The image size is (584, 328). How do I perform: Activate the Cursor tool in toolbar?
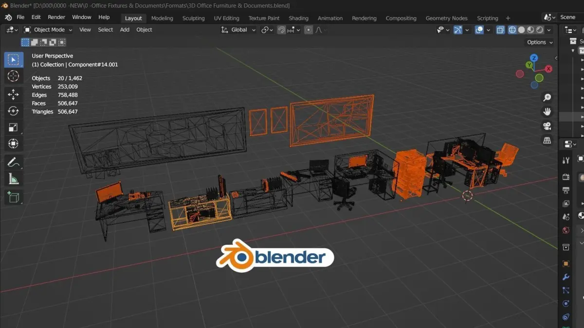click(x=13, y=76)
